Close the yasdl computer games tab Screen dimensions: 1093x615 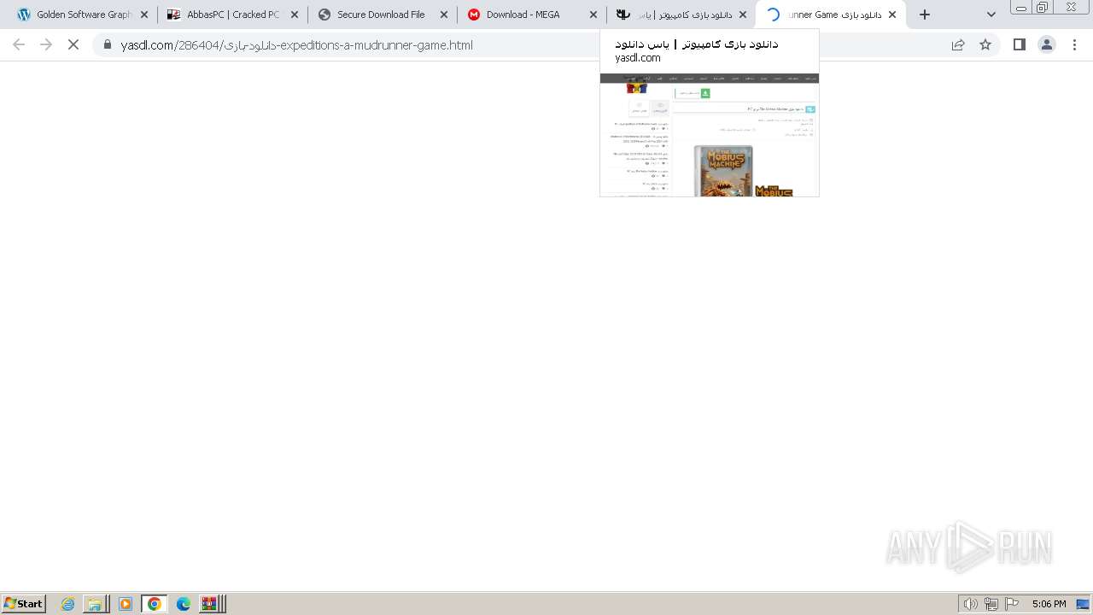point(743,15)
